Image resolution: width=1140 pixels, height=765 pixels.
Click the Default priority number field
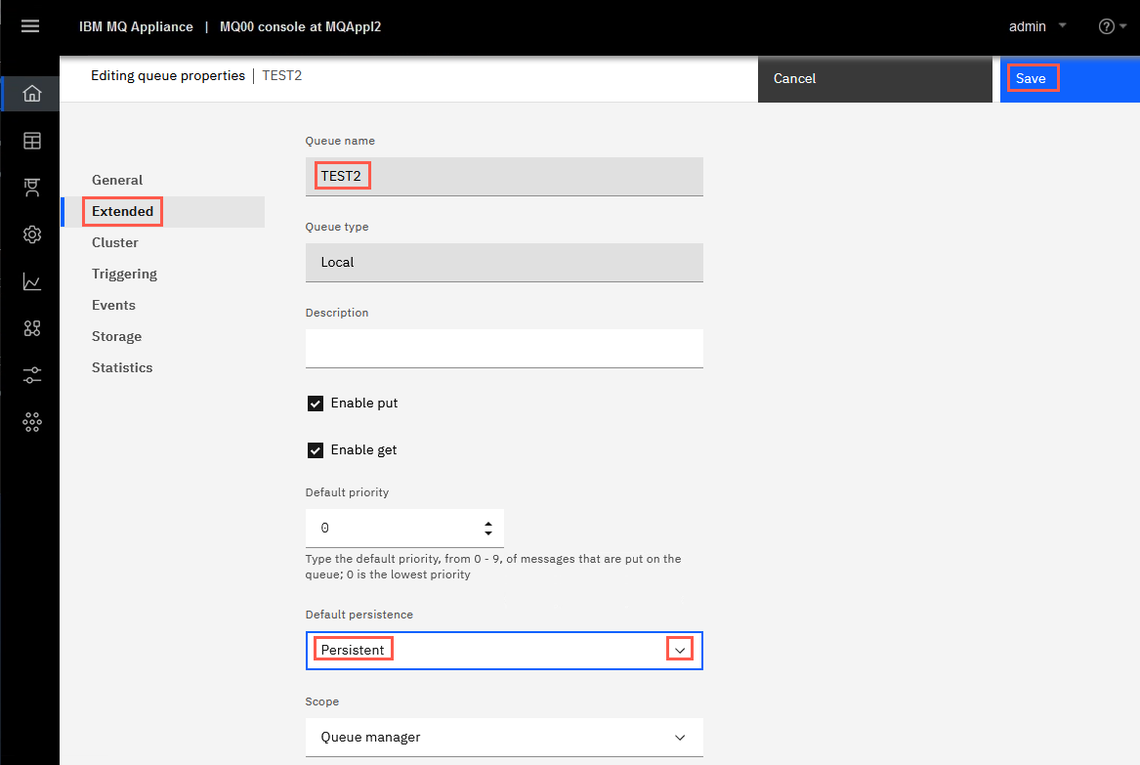(404, 528)
